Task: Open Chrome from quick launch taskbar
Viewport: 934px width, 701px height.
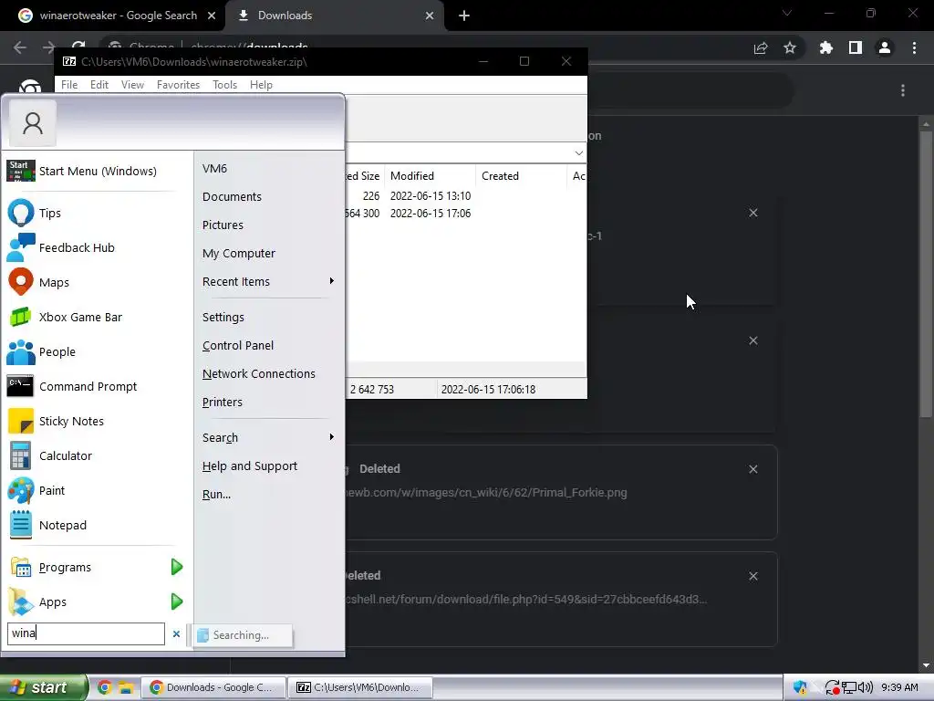Action: 105,687
